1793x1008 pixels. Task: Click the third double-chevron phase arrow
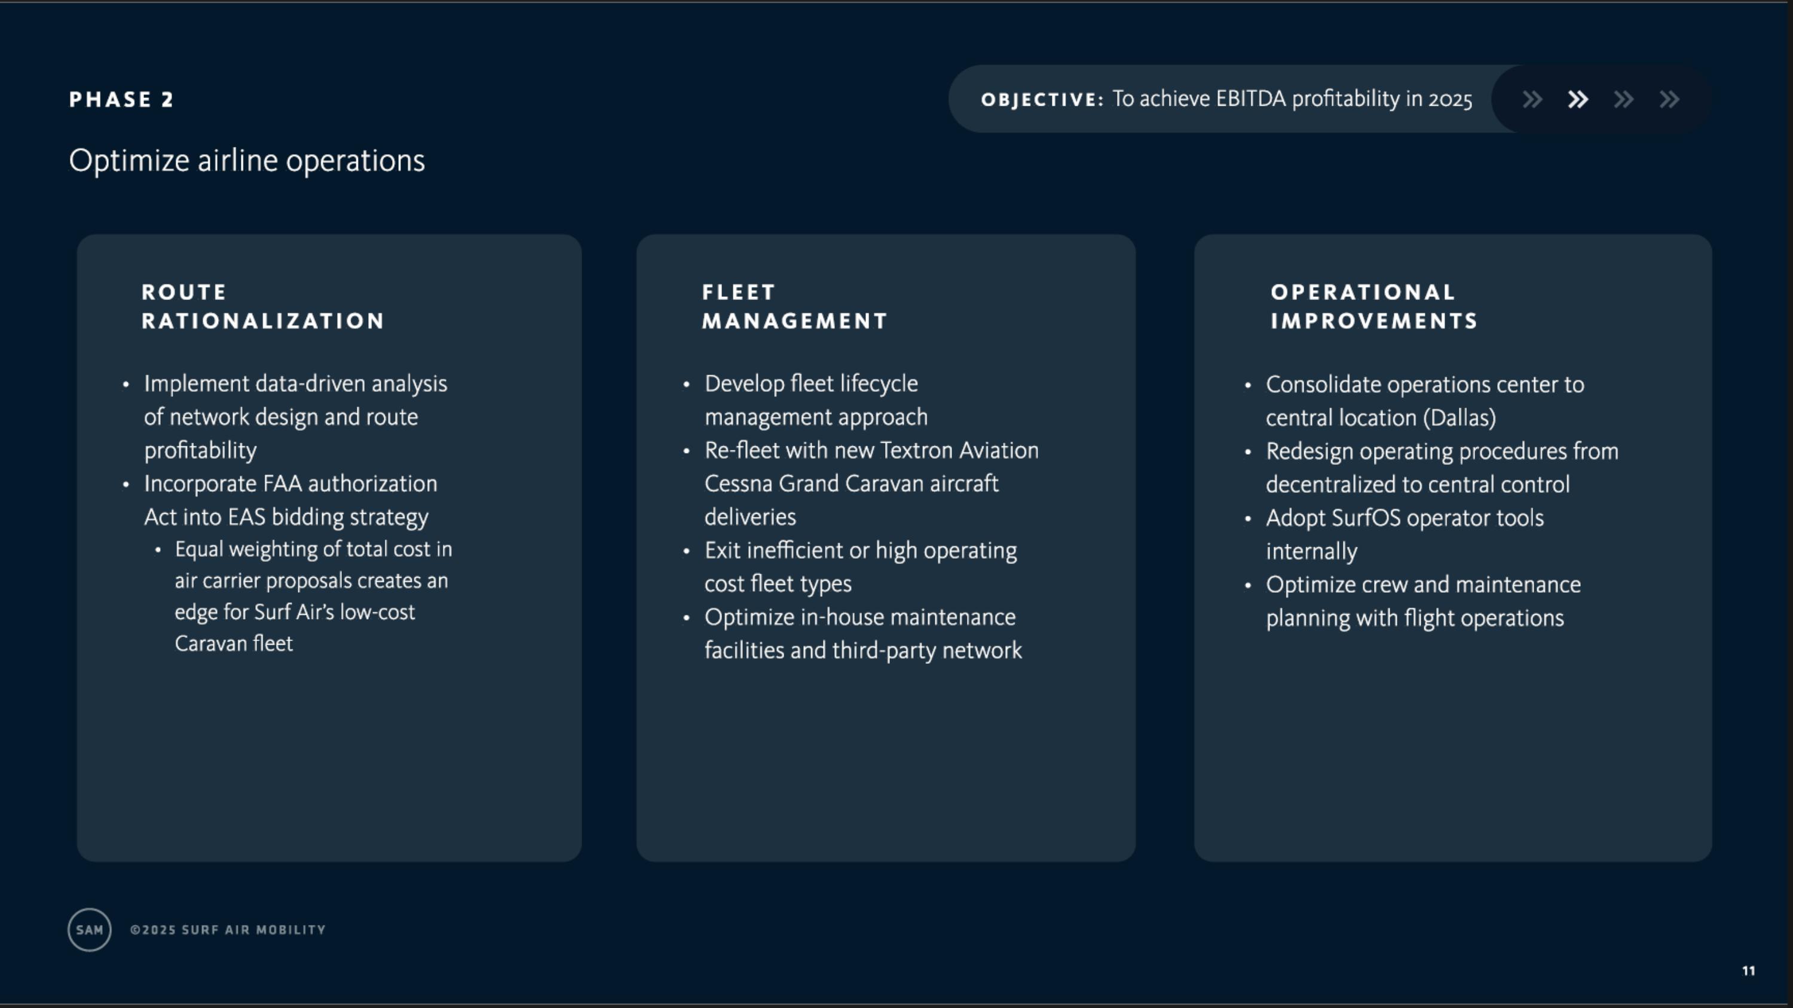point(1623,99)
